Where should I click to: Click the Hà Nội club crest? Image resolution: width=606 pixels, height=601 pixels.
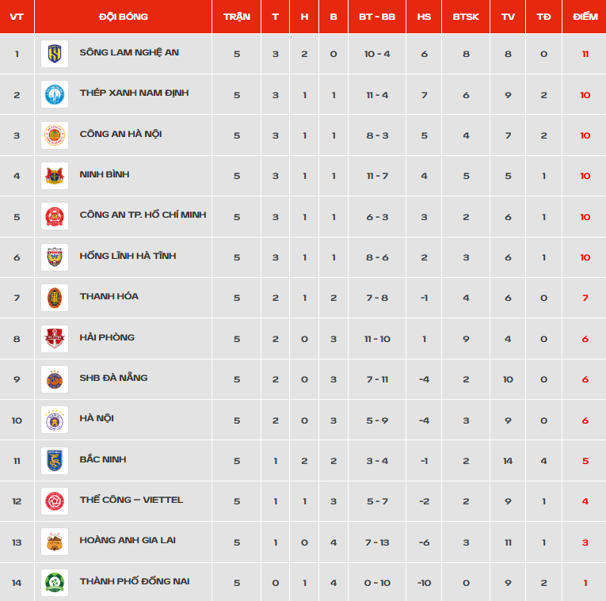(55, 420)
